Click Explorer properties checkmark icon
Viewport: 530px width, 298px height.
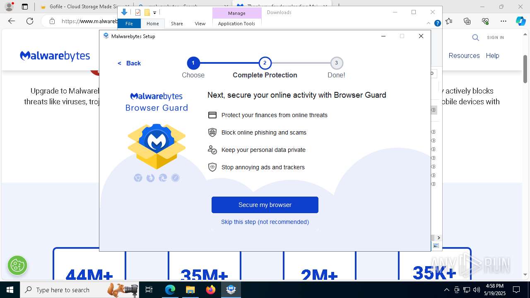pyautogui.click(x=138, y=12)
